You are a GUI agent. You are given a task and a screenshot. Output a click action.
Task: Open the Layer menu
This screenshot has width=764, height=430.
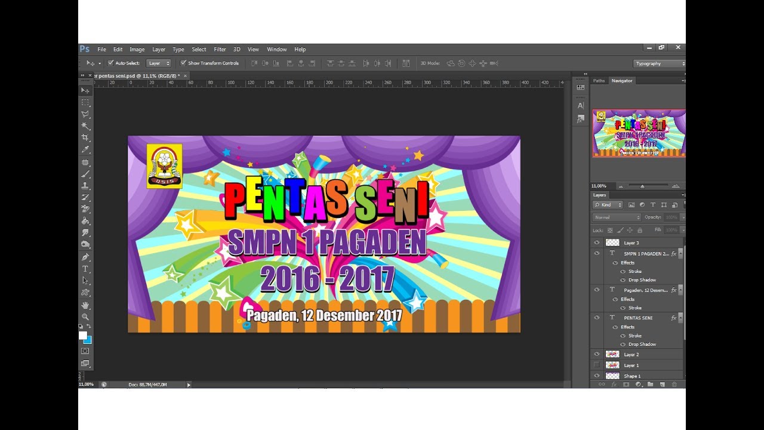[159, 50]
